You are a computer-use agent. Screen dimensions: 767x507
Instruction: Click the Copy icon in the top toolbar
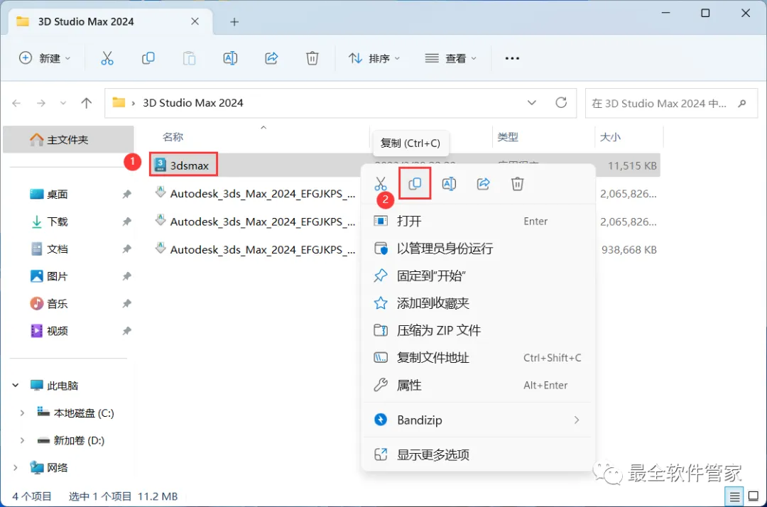click(148, 58)
